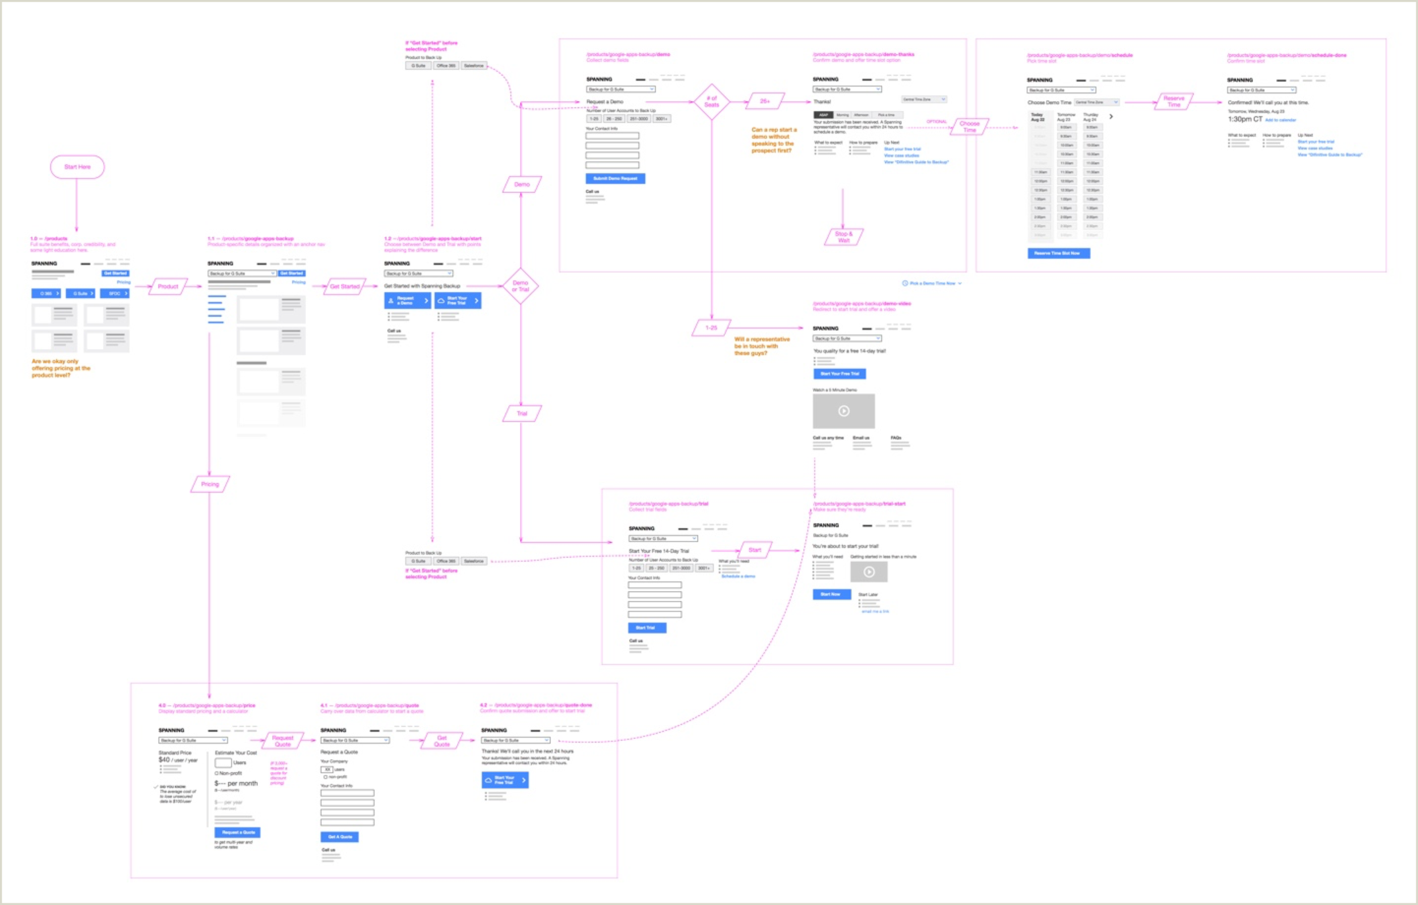Select the ASAP tab on the demo-thanks screen
1418x905 pixels.
point(823,115)
